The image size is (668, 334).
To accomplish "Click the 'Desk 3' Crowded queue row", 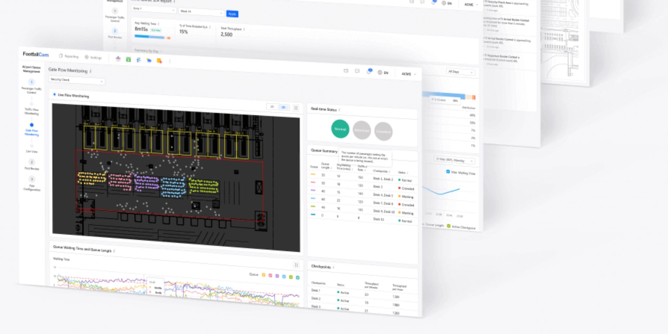I will pos(362,186).
